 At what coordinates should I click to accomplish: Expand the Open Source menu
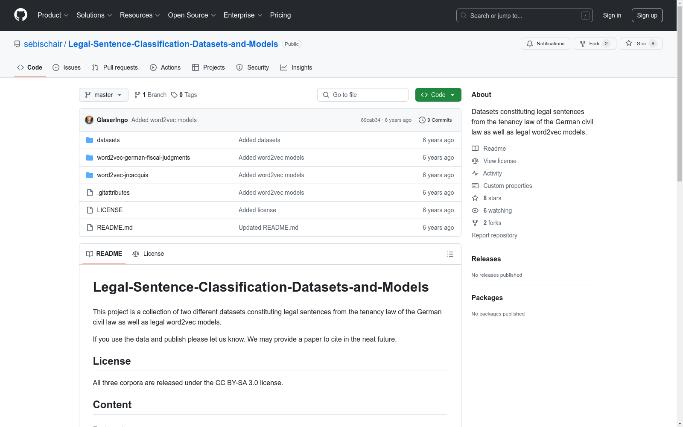pyautogui.click(x=192, y=15)
